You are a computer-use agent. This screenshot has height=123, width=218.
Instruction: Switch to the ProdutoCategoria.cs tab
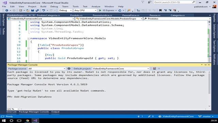click(x=48, y=15)
